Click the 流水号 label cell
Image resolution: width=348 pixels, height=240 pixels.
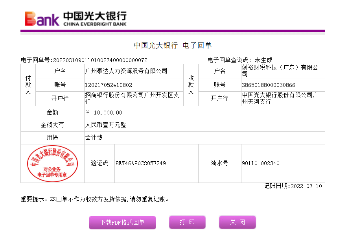(220, 163)
